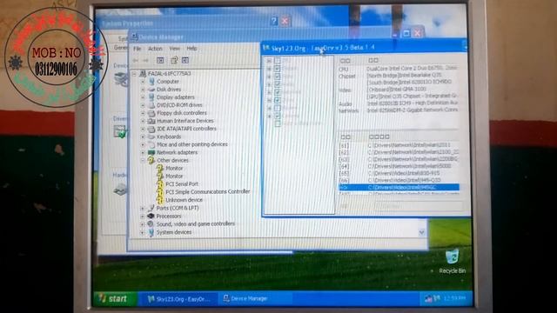Click the Floppy disk controllers icon
The width and height of the screenshot is (557, 313).
(151, 113)
